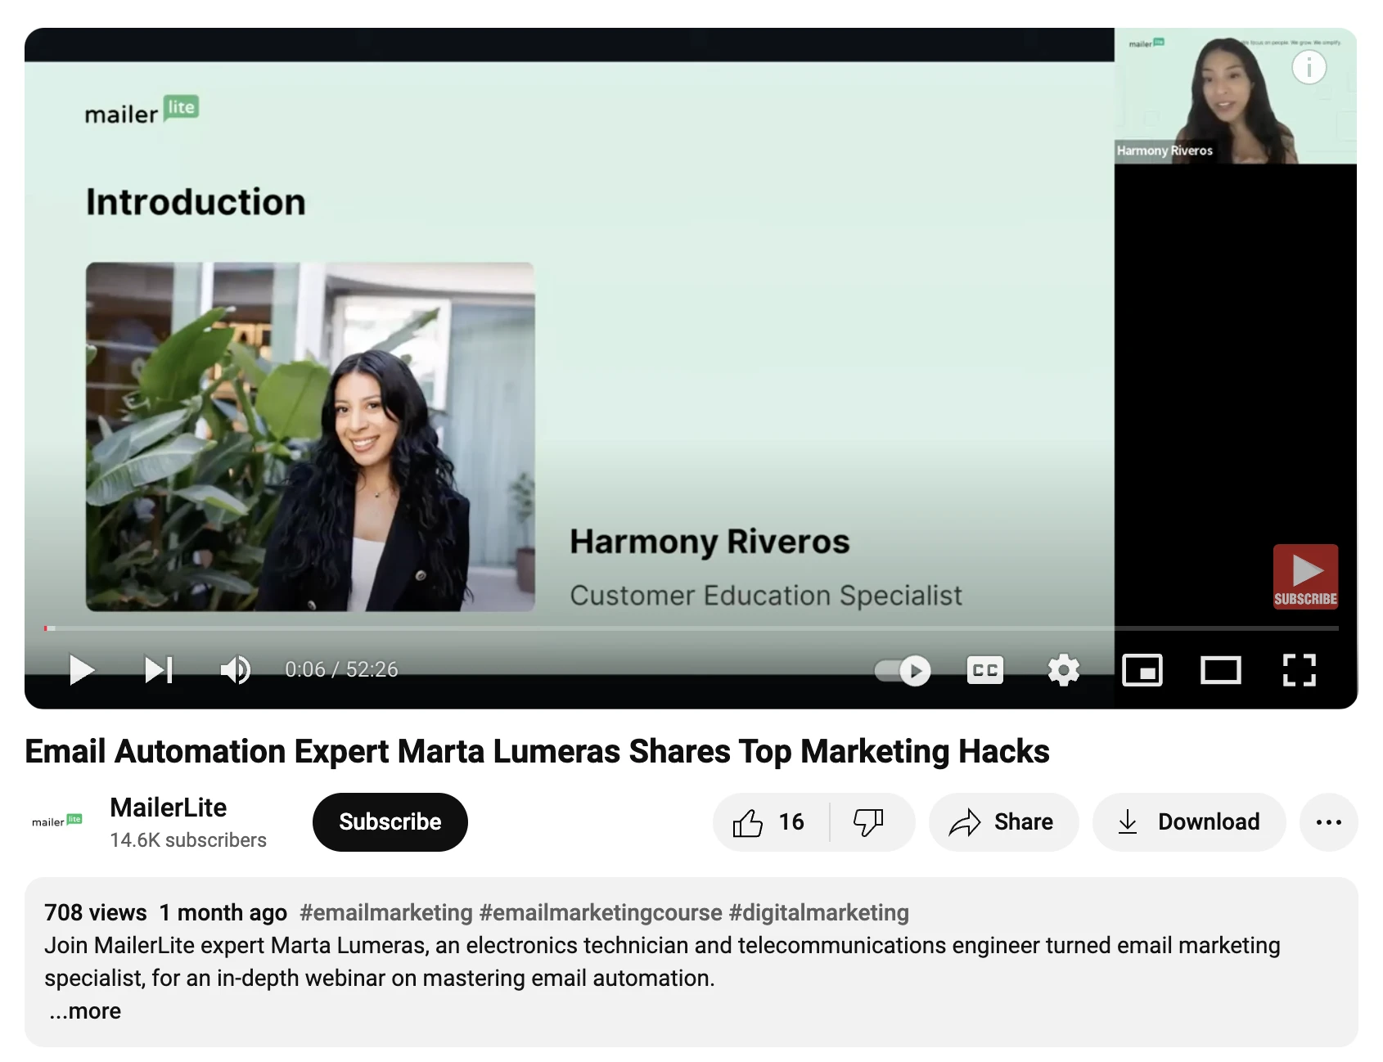Share this video
Image resolution: width=1383 pixels, height=1062 pixels.
[x=1002, y=822]
